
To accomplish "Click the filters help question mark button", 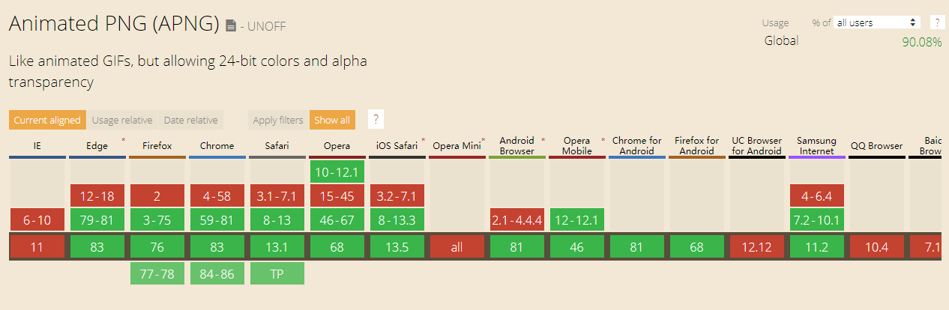I will [376, 120].
